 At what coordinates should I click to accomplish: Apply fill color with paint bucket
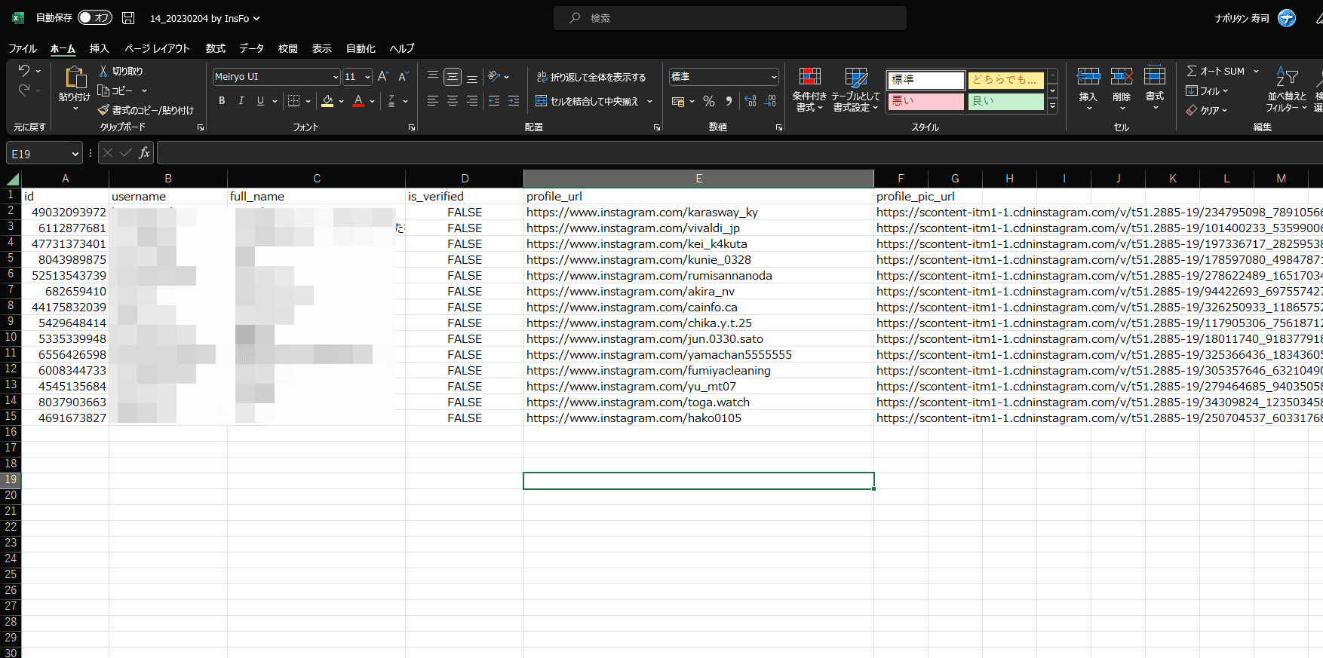click(x=327, y=101)
